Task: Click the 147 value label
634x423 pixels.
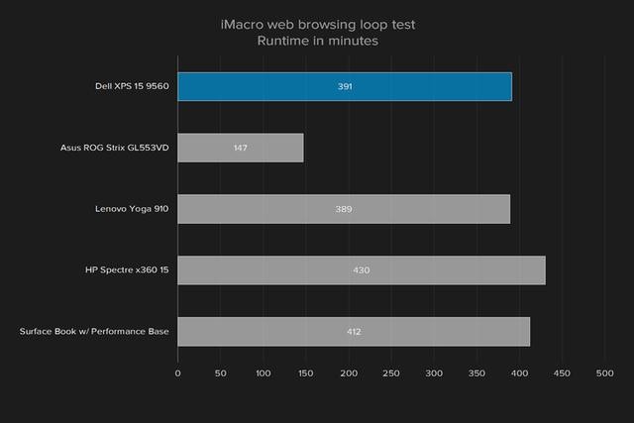Action: point(241,148)
